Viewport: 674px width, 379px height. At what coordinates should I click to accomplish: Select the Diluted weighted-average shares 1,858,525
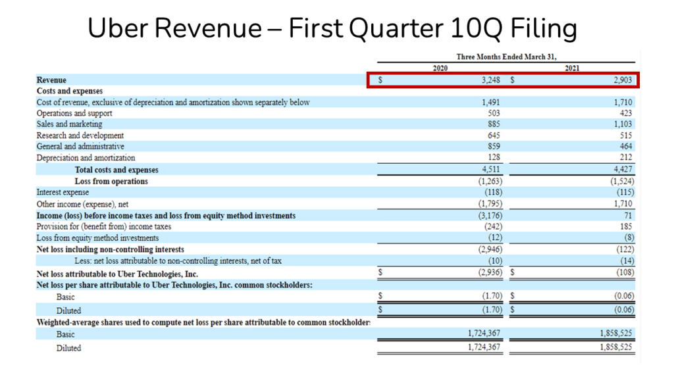coord(615,348)
